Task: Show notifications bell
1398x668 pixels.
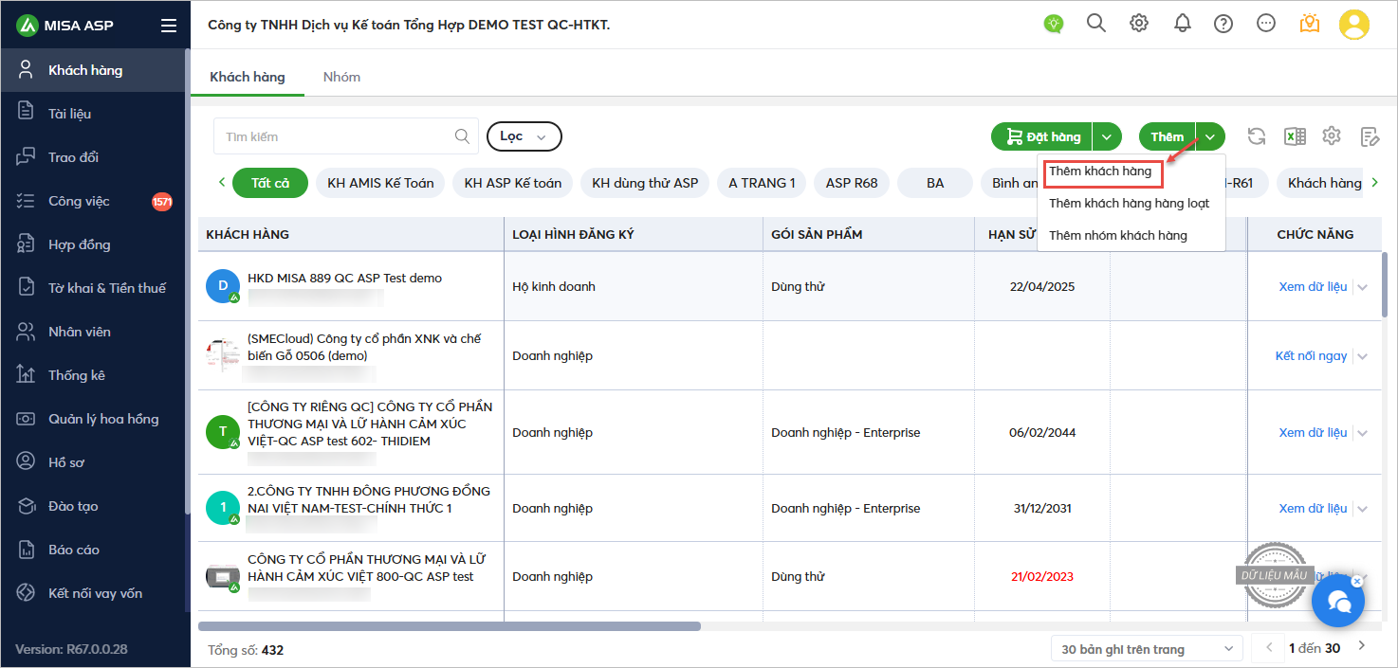Action: [x=1182, y=24]
